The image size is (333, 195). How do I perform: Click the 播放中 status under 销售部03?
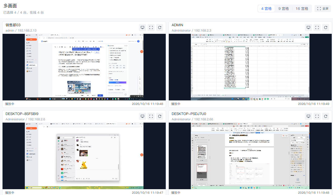pos(10,104)
